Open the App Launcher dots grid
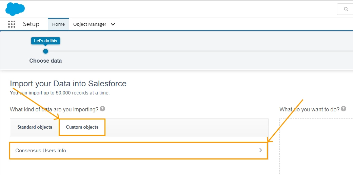The width and height of the screenshot is (353, 175). point(12,24)
